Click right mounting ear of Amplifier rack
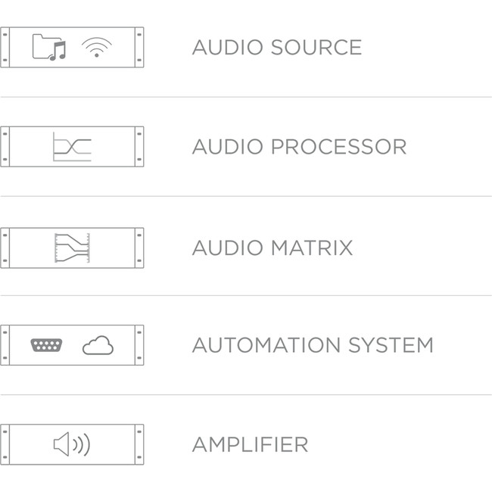 (139, 444)
